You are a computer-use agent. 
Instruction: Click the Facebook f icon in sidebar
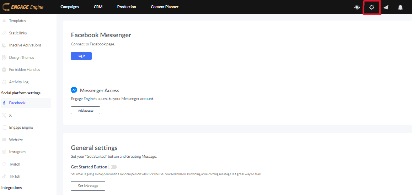pyautogui.click(x=4, y=103)
